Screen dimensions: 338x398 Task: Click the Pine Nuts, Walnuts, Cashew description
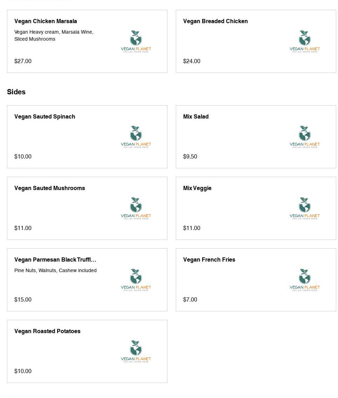click(55, 270)
